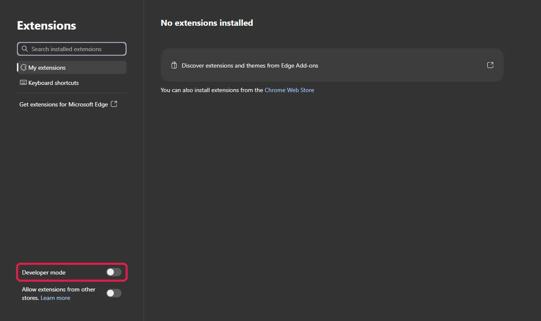Toggle Allow extensions from other stores
The height and width of the screenshot is (321, 541).
pos(114,293)
